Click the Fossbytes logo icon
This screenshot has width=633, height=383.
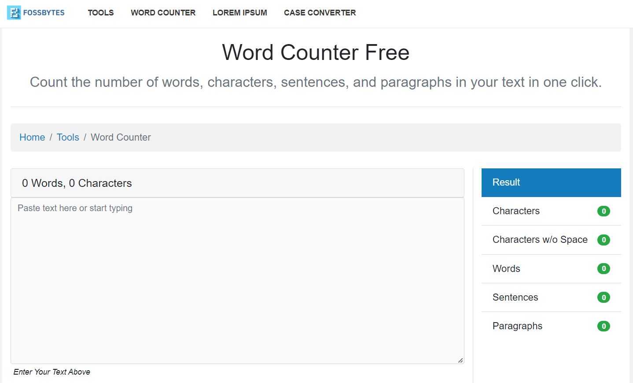click(14, 13)
